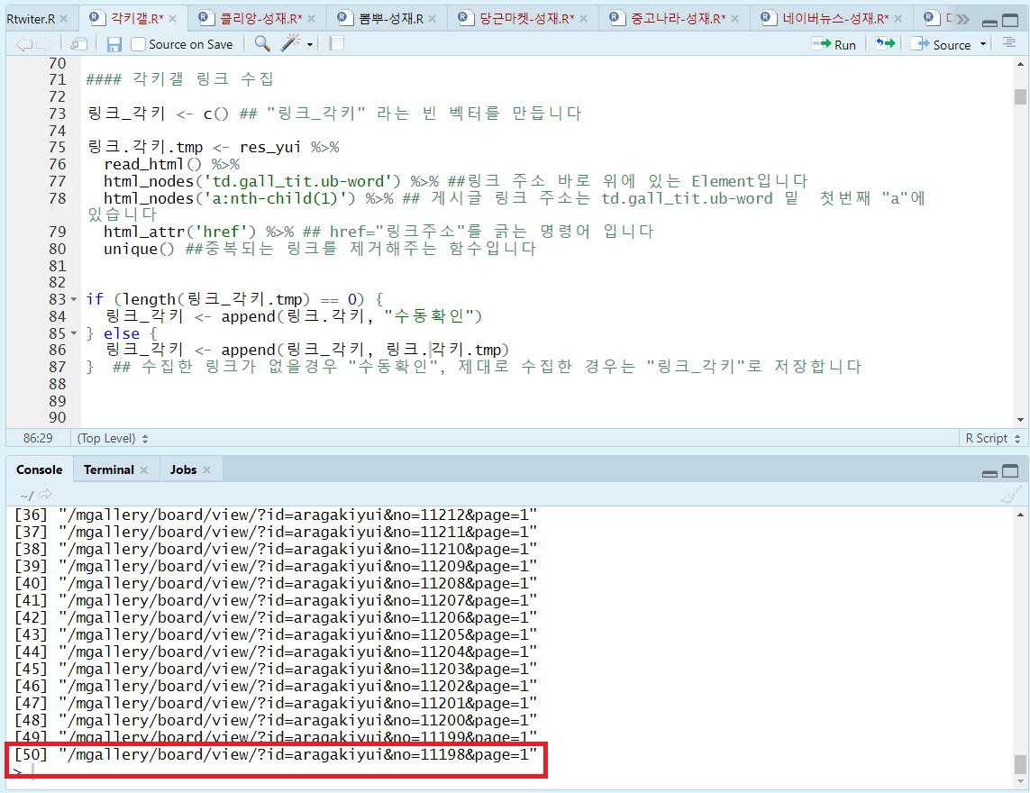Go forward to next source location
Viewport: 1030px width, 793px height.
coord(44,44)
